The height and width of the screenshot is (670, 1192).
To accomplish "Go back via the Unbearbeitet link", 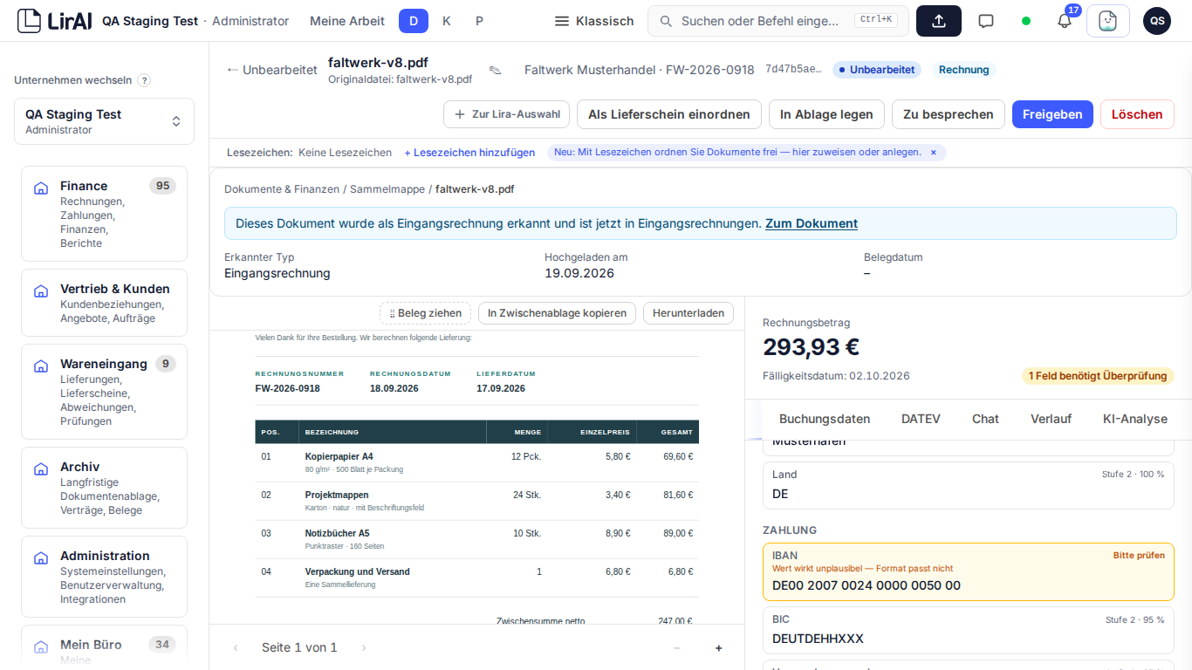I will [x=271, y=70].
